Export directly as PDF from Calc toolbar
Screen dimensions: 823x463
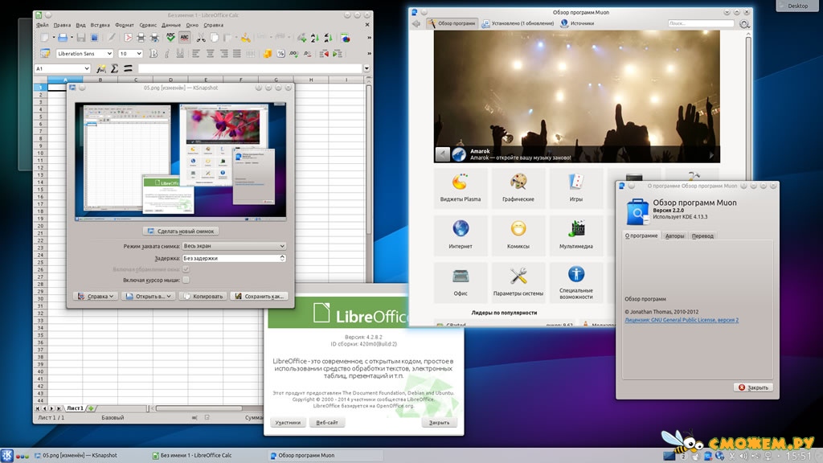pos(128,38)
